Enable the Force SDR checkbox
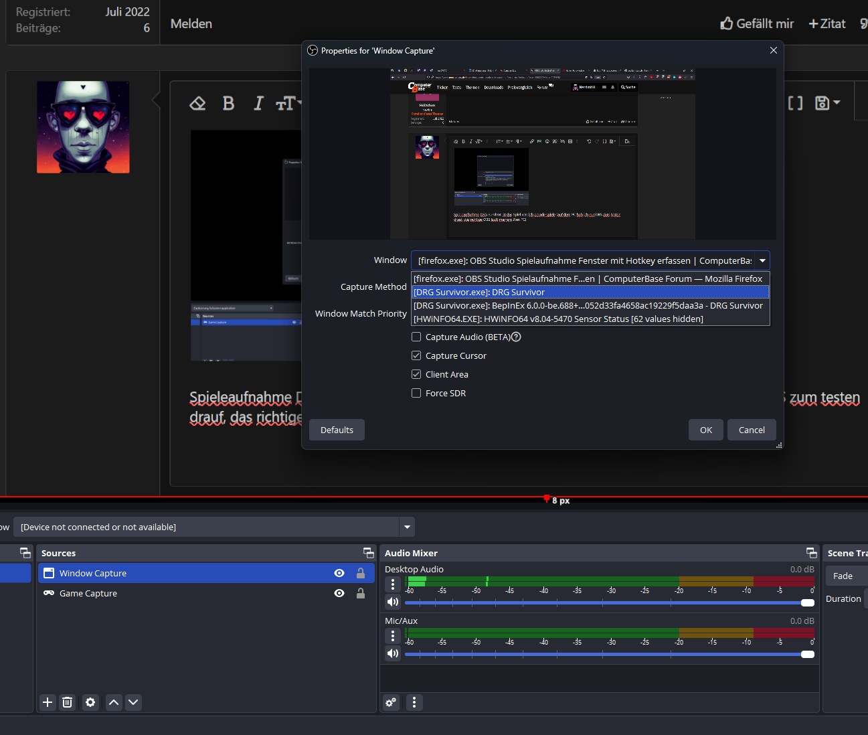This screenshot has width=868, height=735. coord(416,393)
